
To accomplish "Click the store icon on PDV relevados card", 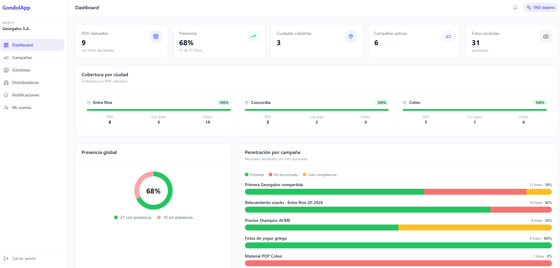I will pyautogui.click(x=156, y=36).
